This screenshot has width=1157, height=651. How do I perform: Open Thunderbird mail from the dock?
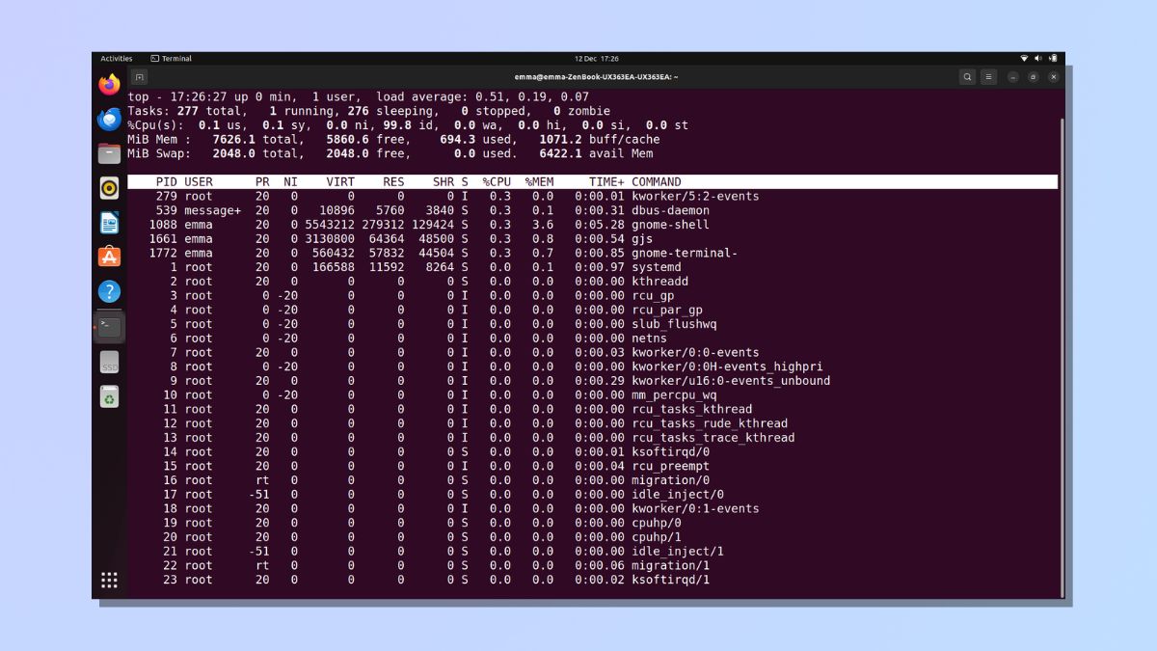pyautogui.click(x=110, y=120)
